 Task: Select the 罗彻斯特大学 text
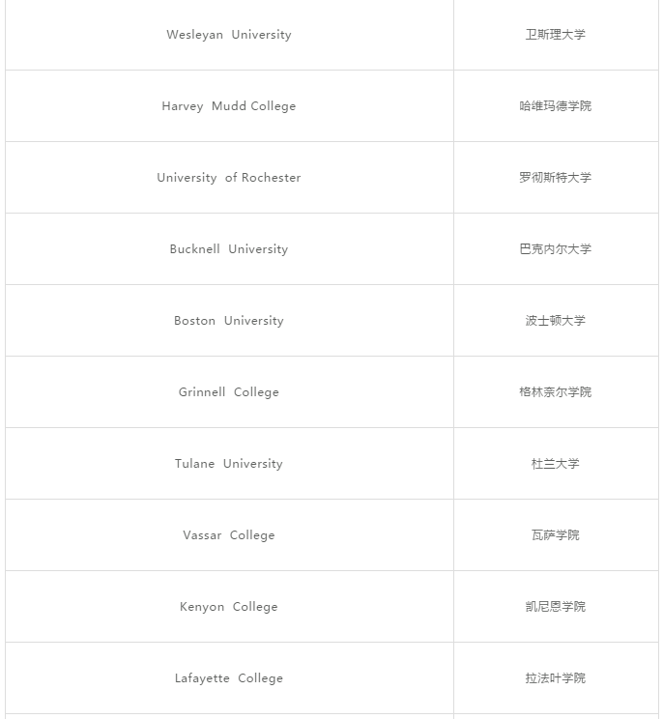click(556, 178)
